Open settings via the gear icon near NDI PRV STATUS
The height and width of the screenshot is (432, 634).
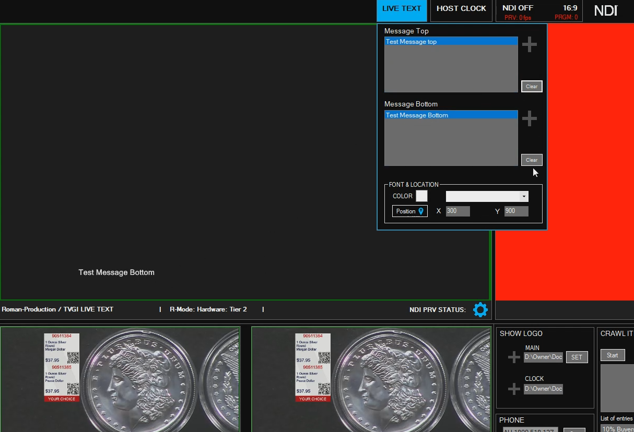[x=480, y=309]
